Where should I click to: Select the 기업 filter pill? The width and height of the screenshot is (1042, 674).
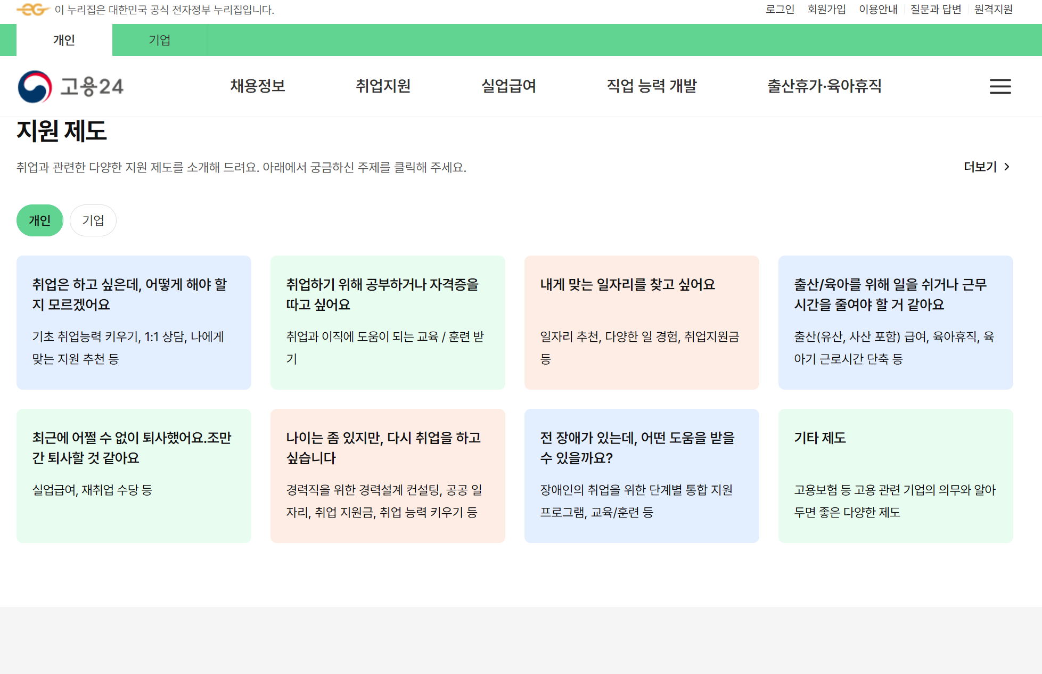(93, 220)
